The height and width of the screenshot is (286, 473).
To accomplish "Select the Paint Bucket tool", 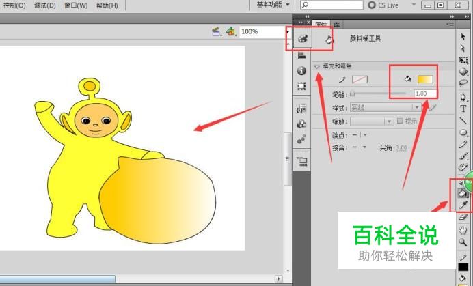I will coord(462,193).
